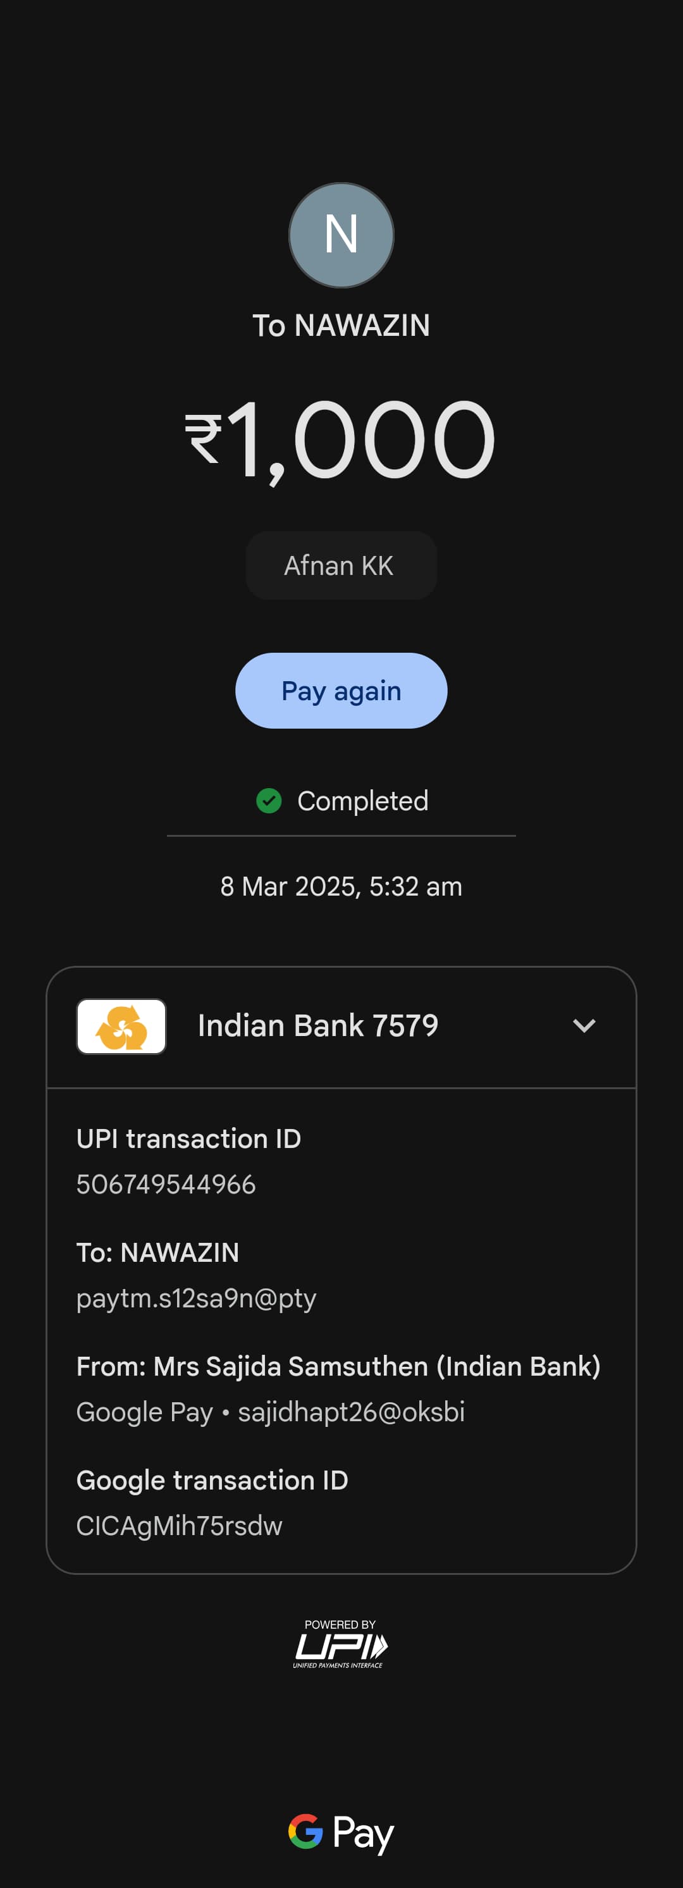Tap the From: Mrs Sajida Samsuthen line
Viewport: 683px width, 1888px height.
[338, 1366]
